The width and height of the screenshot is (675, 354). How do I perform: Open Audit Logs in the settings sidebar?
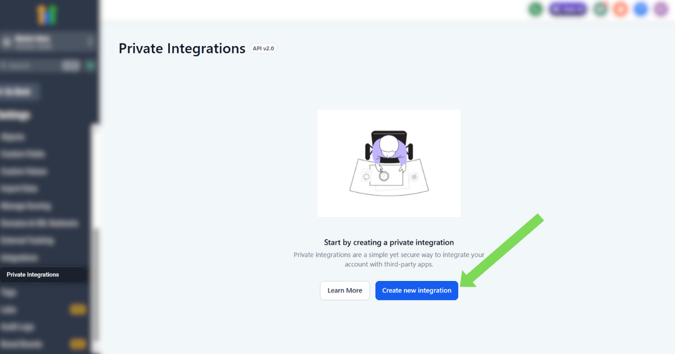click(18, 326)
